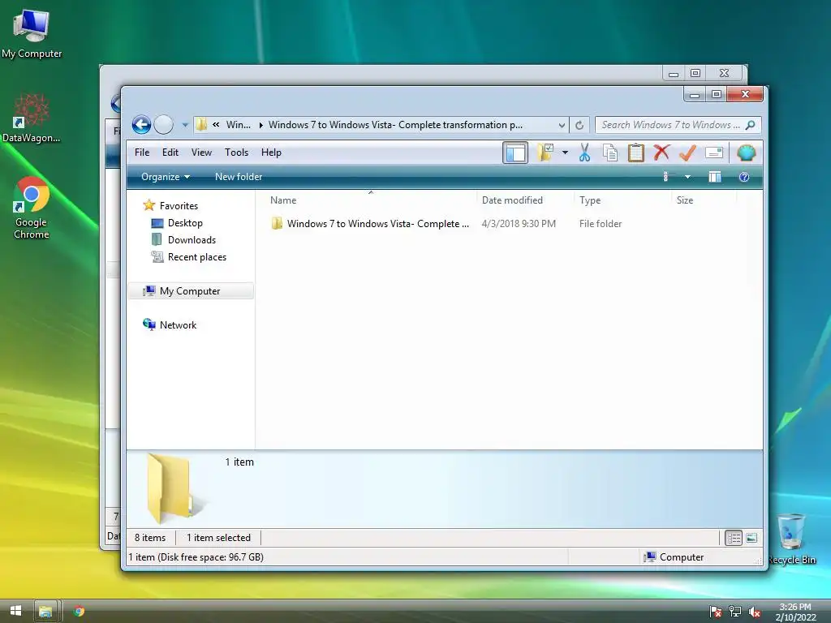The image size is (831, 623).
Task: Select My Computer in navigation pane
Action: [191, 291]
